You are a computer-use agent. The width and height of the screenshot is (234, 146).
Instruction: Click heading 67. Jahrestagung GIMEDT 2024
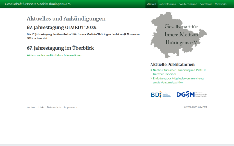pyautogui.click(x=62, y=28)
